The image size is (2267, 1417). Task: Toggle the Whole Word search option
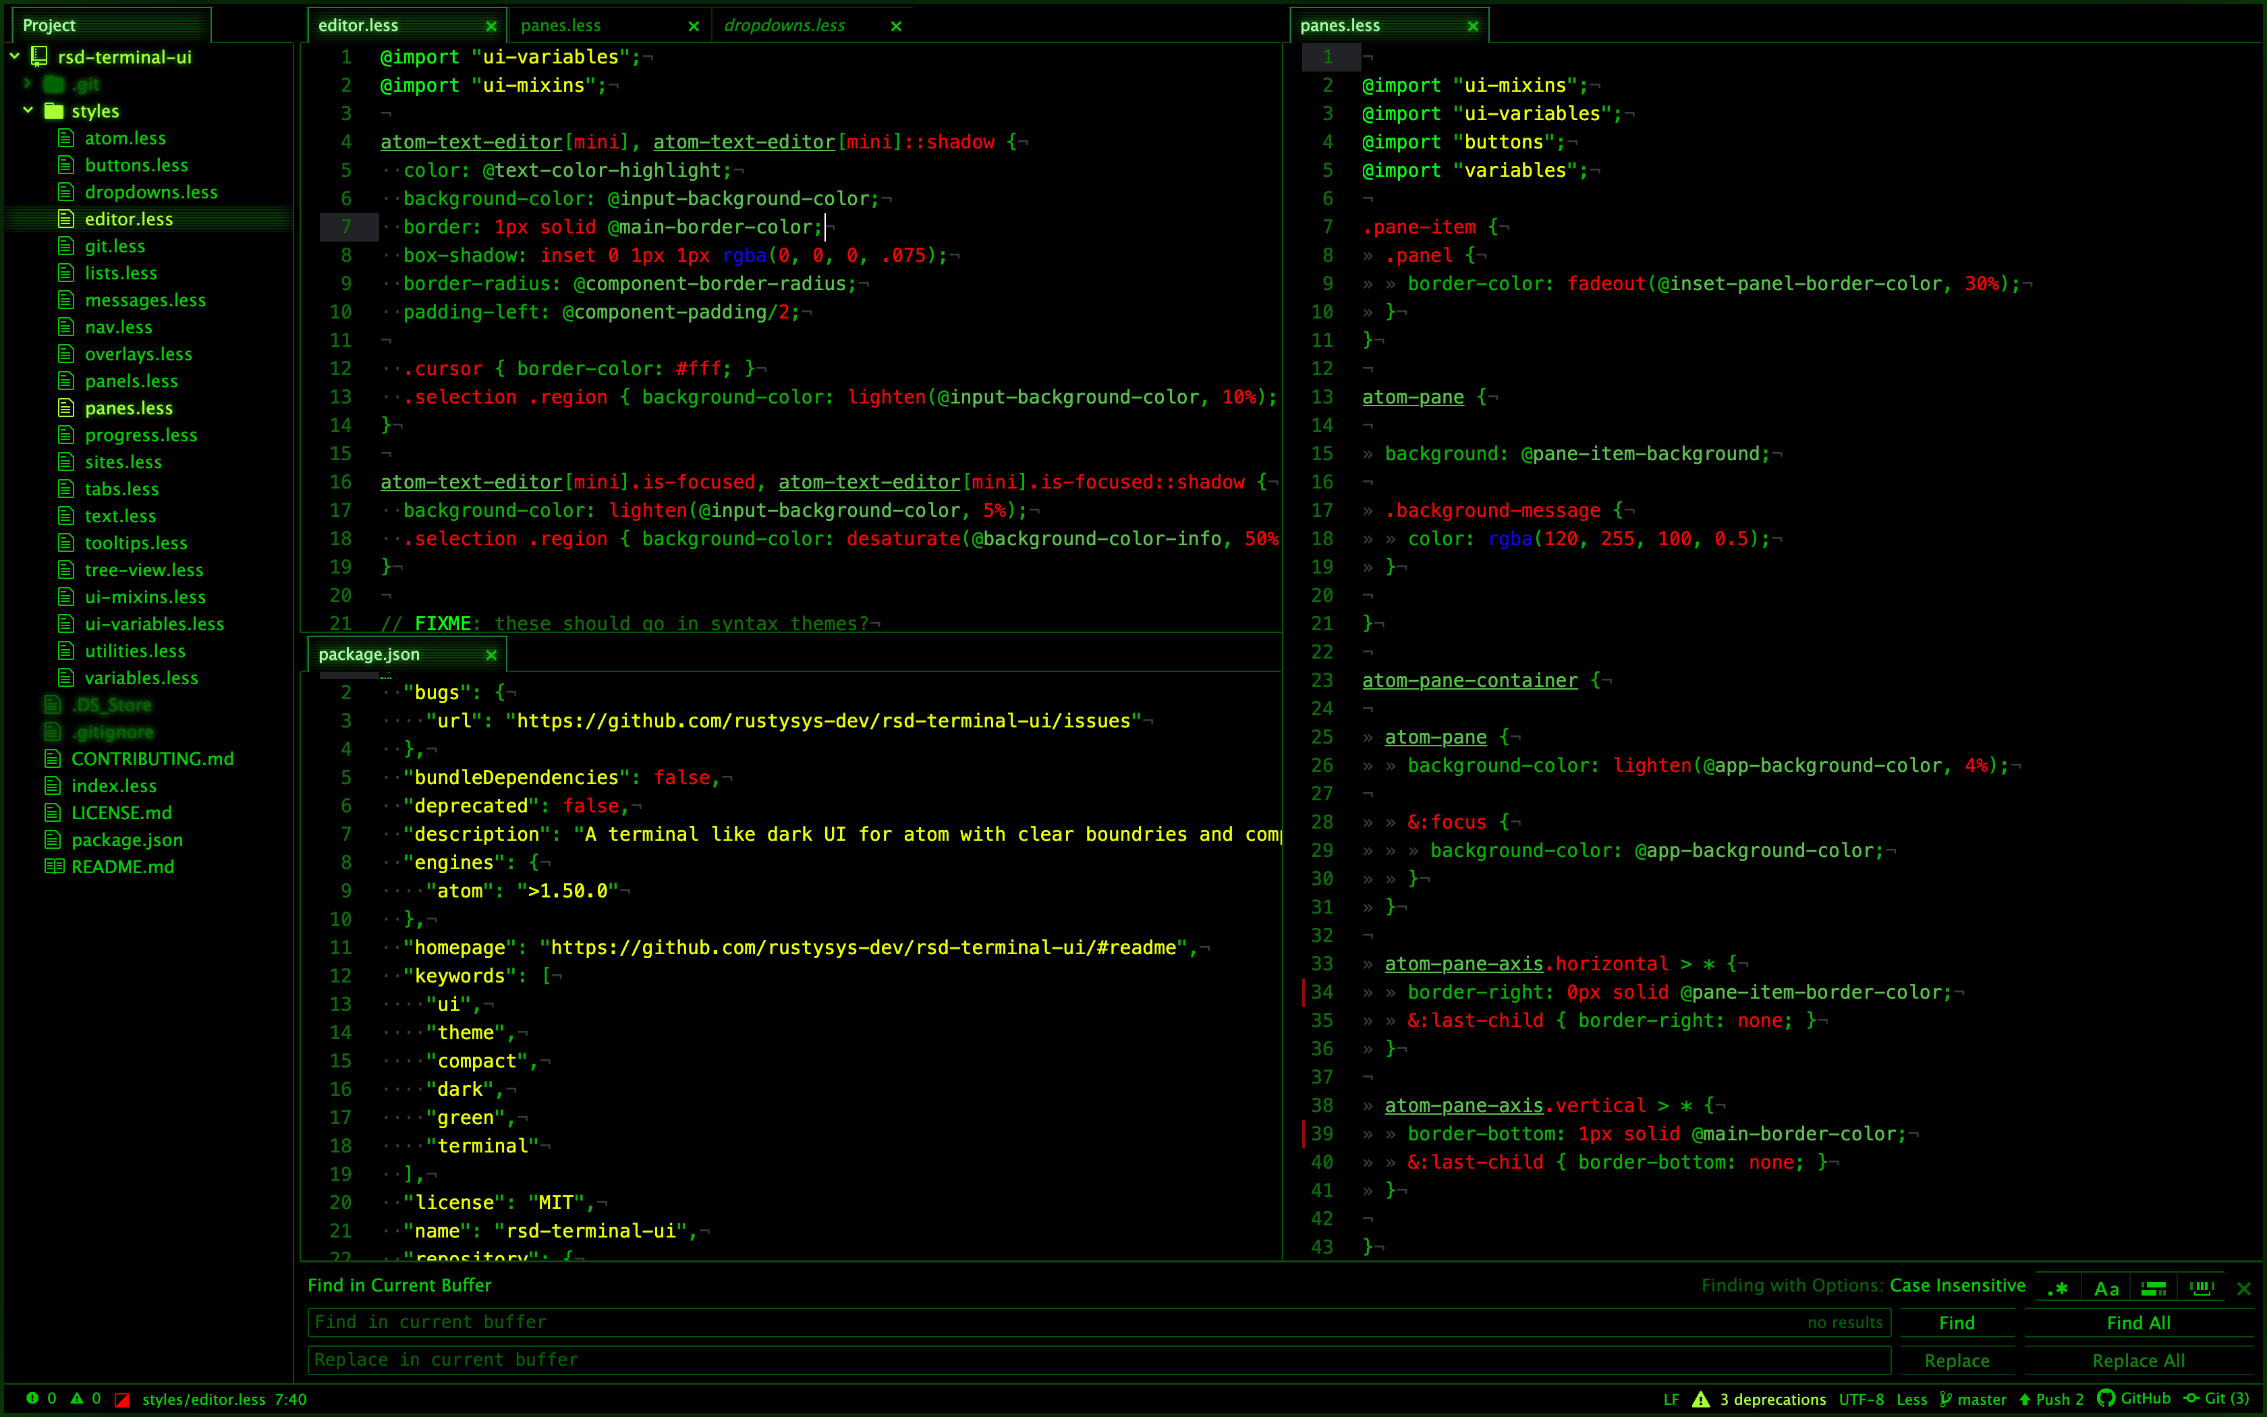(x=2202, y=1287)
